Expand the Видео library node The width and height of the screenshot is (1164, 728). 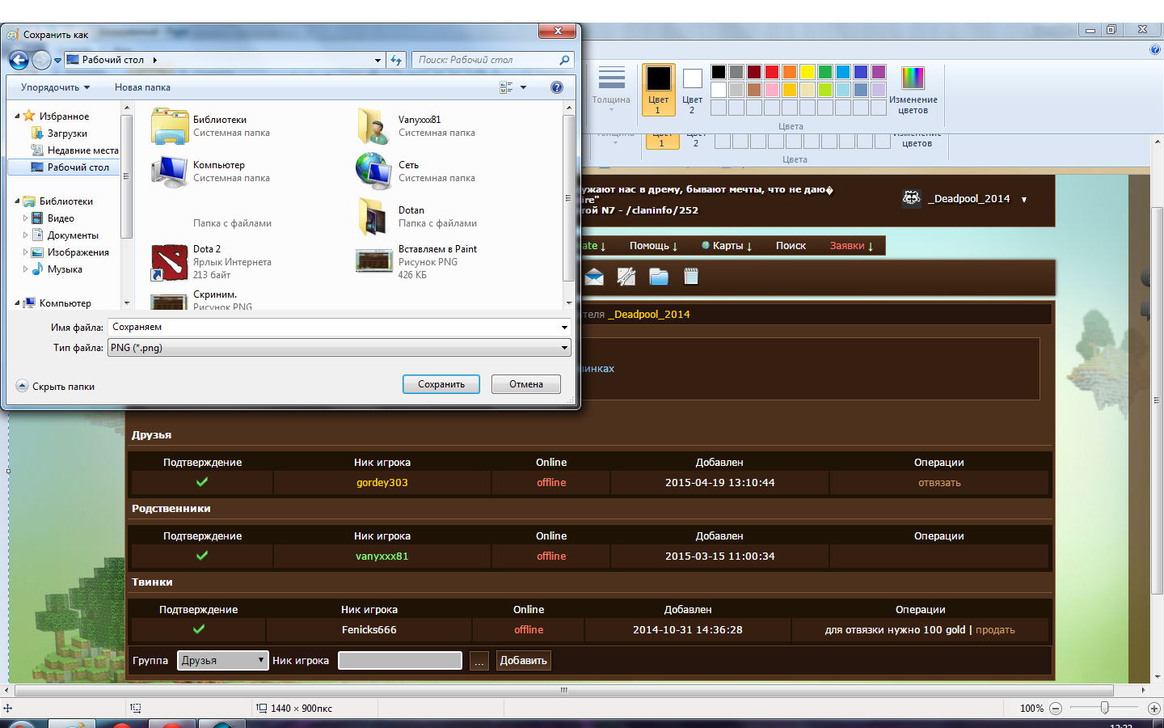[x=26, y=218]
